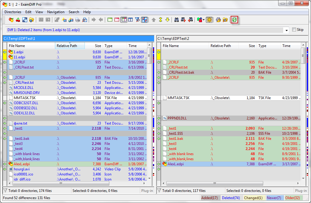This screenshot has width=311, height=203.
Task: Open dropdown arrow beside the folders-plus icon
Action: coord(203,20)
